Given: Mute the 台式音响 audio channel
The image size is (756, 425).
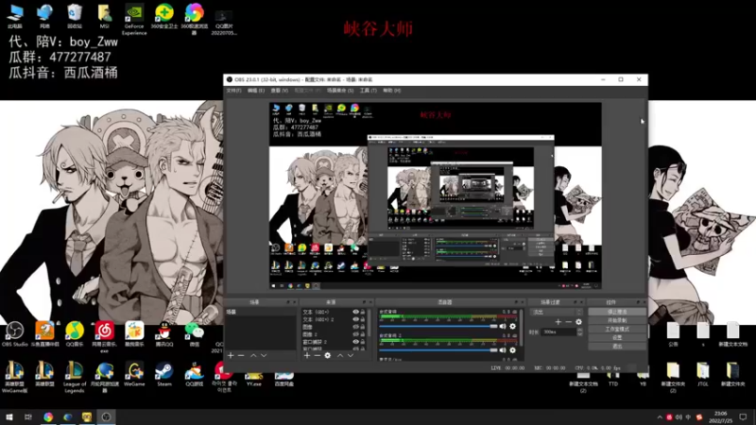Looking at the screenshot, I should tap(503, 326).
